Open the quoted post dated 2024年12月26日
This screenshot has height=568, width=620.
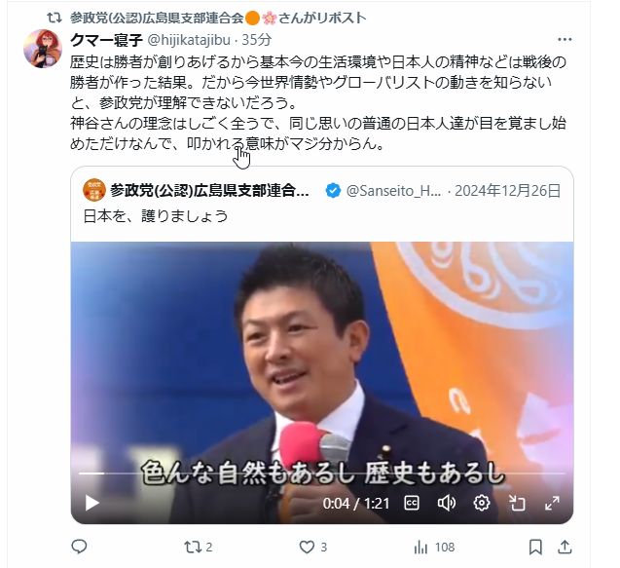tap(508, 191)
